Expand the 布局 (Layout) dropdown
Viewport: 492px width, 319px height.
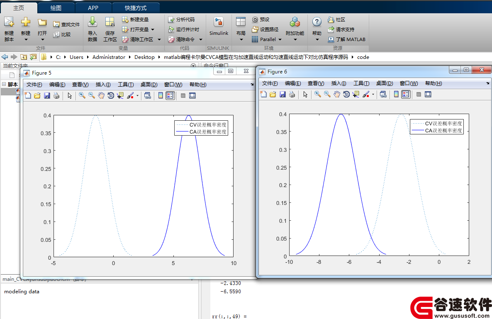click(241, 39)
